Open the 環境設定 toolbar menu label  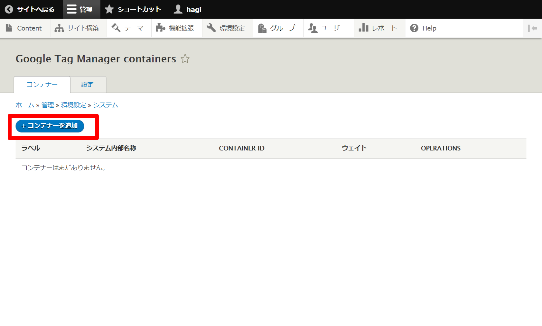coord(232,28)
